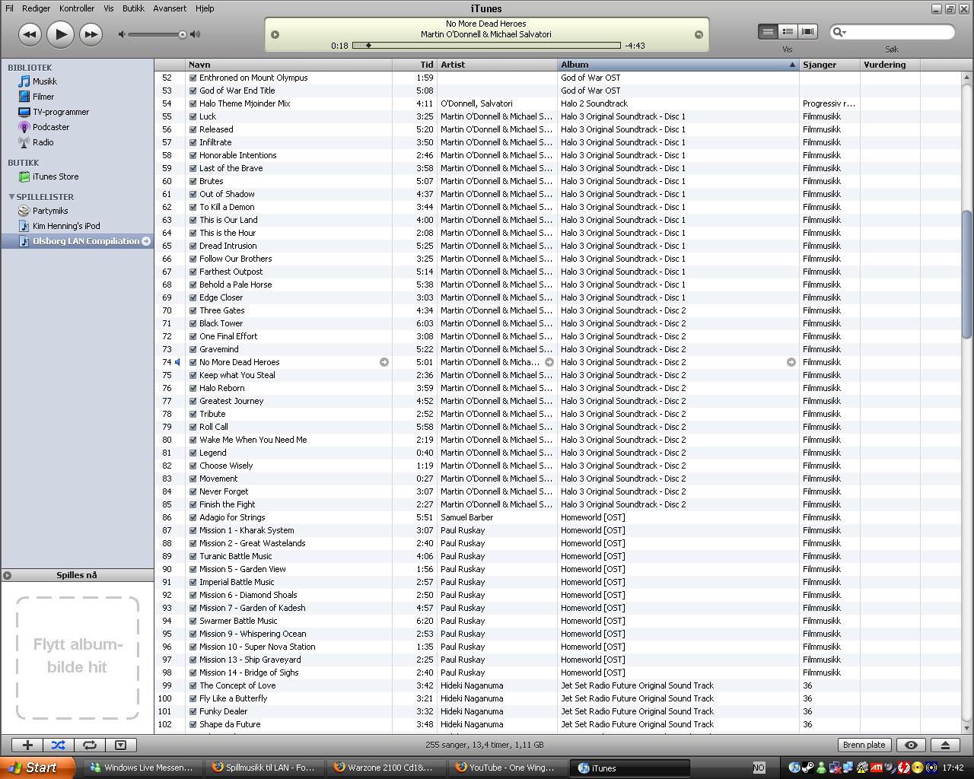The height and width of the screenshot is (779, 974).
Task: Uncheck Adagio for Strings checkbox
Action: point(193,517)
